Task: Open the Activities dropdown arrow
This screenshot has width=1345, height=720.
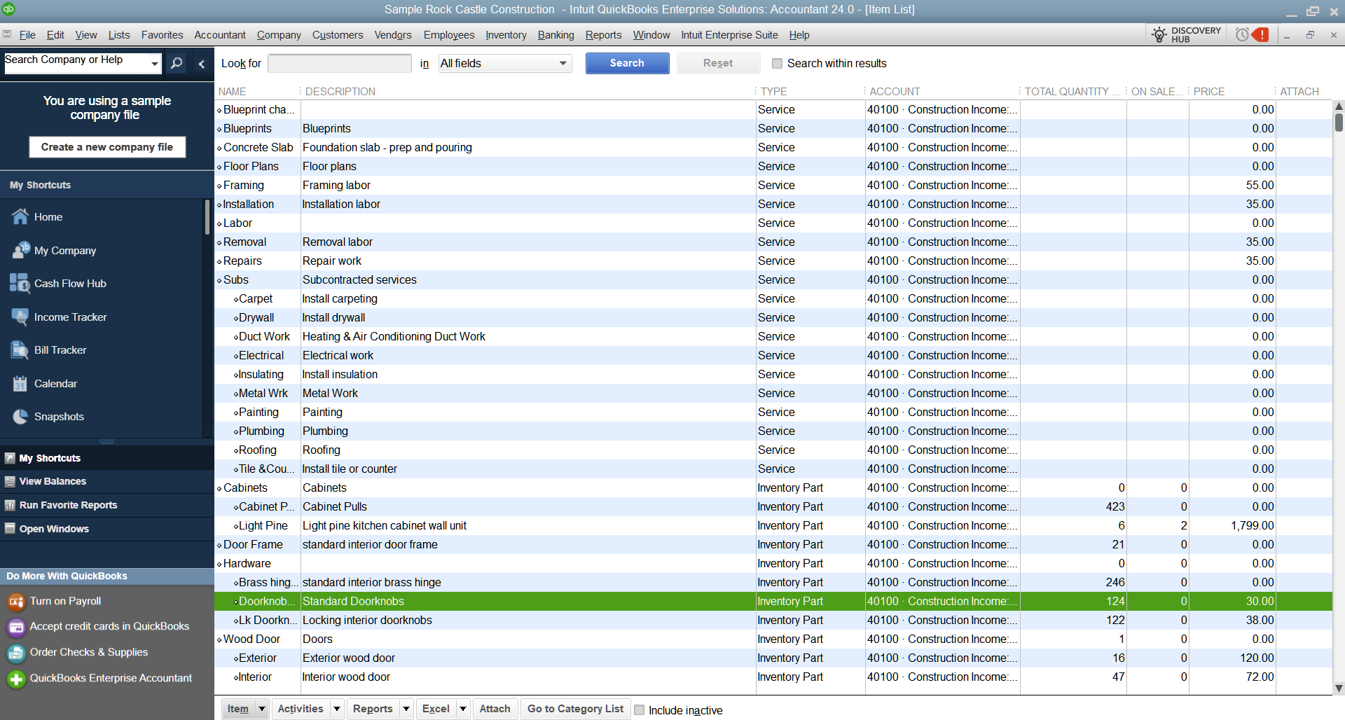Action: coord(337,709)
